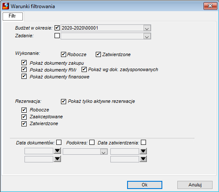Open first Data dokumentów date picker arrow
The image size is (219, 192).
tap(58, 151)
